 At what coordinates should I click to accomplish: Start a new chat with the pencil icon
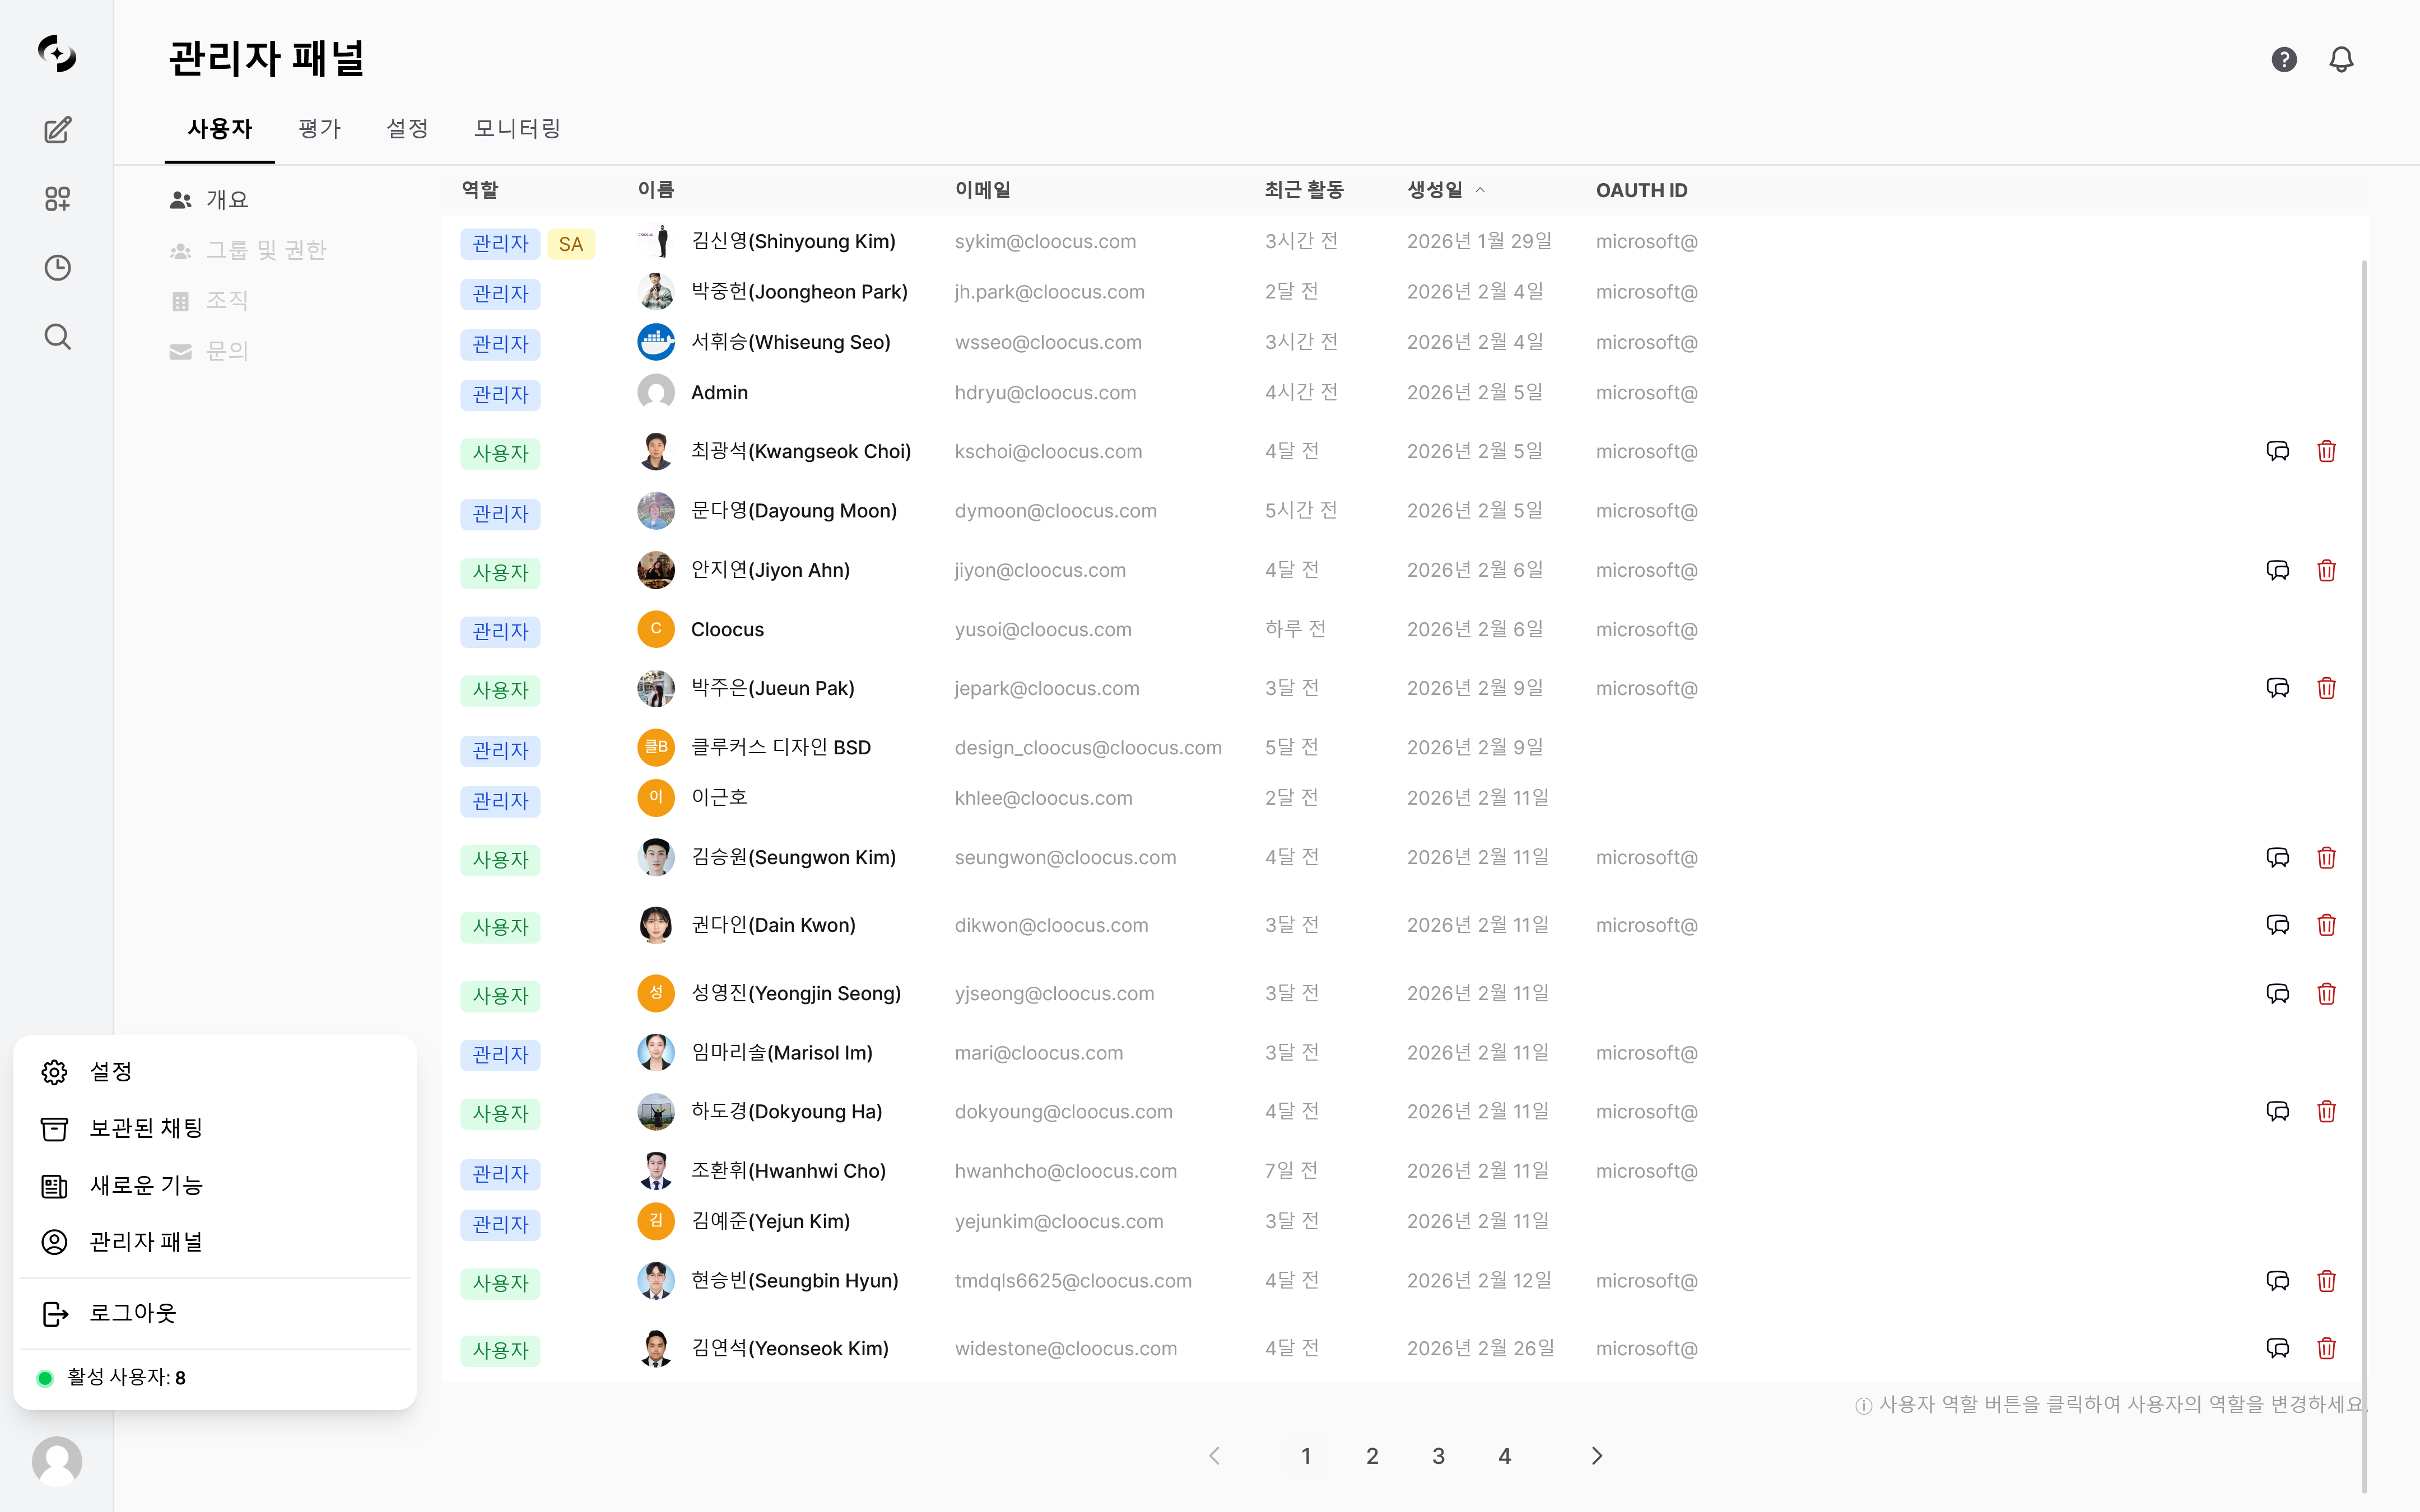(57, 130)
